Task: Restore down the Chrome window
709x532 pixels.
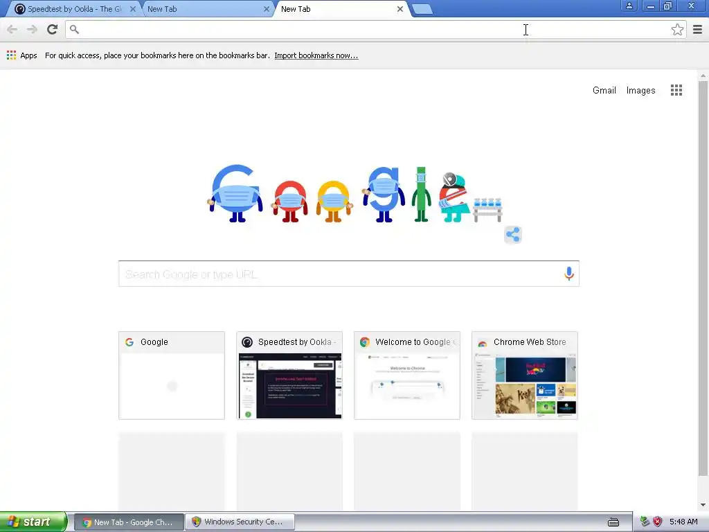Action: point(668,6)
